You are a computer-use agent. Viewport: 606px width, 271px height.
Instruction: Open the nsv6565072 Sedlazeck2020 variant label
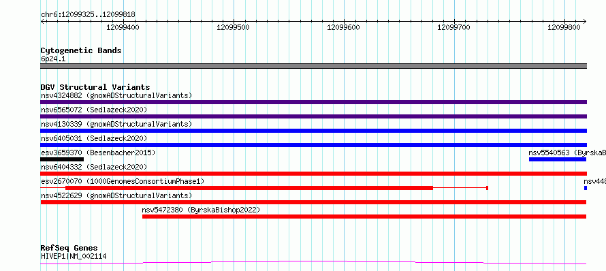(x=94, y=110)
